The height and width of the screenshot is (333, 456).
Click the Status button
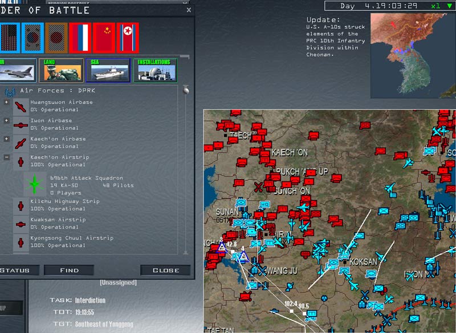click(18, 270)
